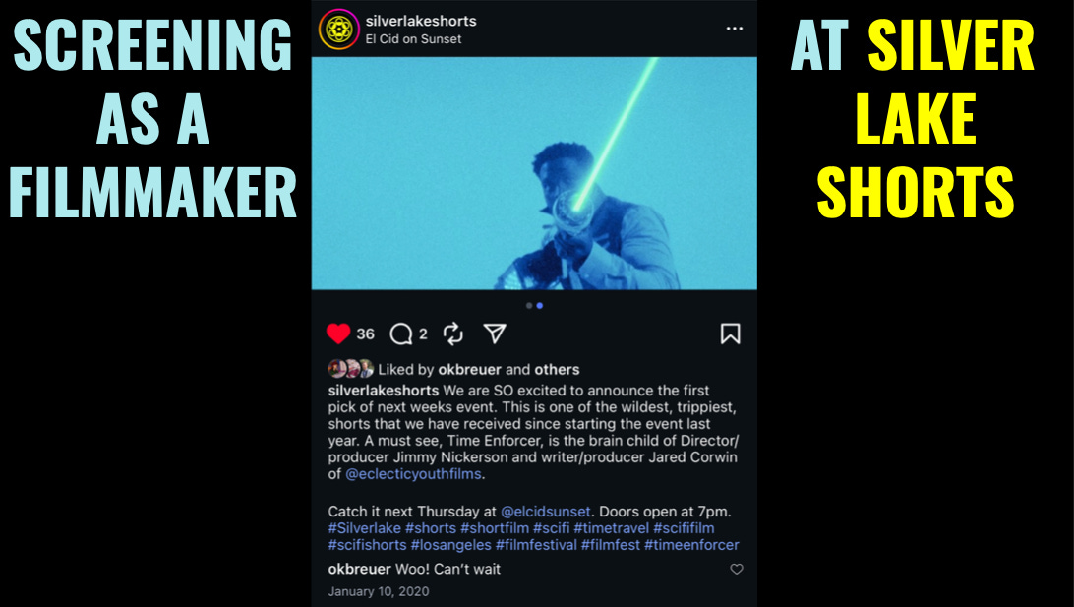Screen dimensions: 1074x607
Task: Like okbreuer's comment with small heart
Action: point(737,570)
